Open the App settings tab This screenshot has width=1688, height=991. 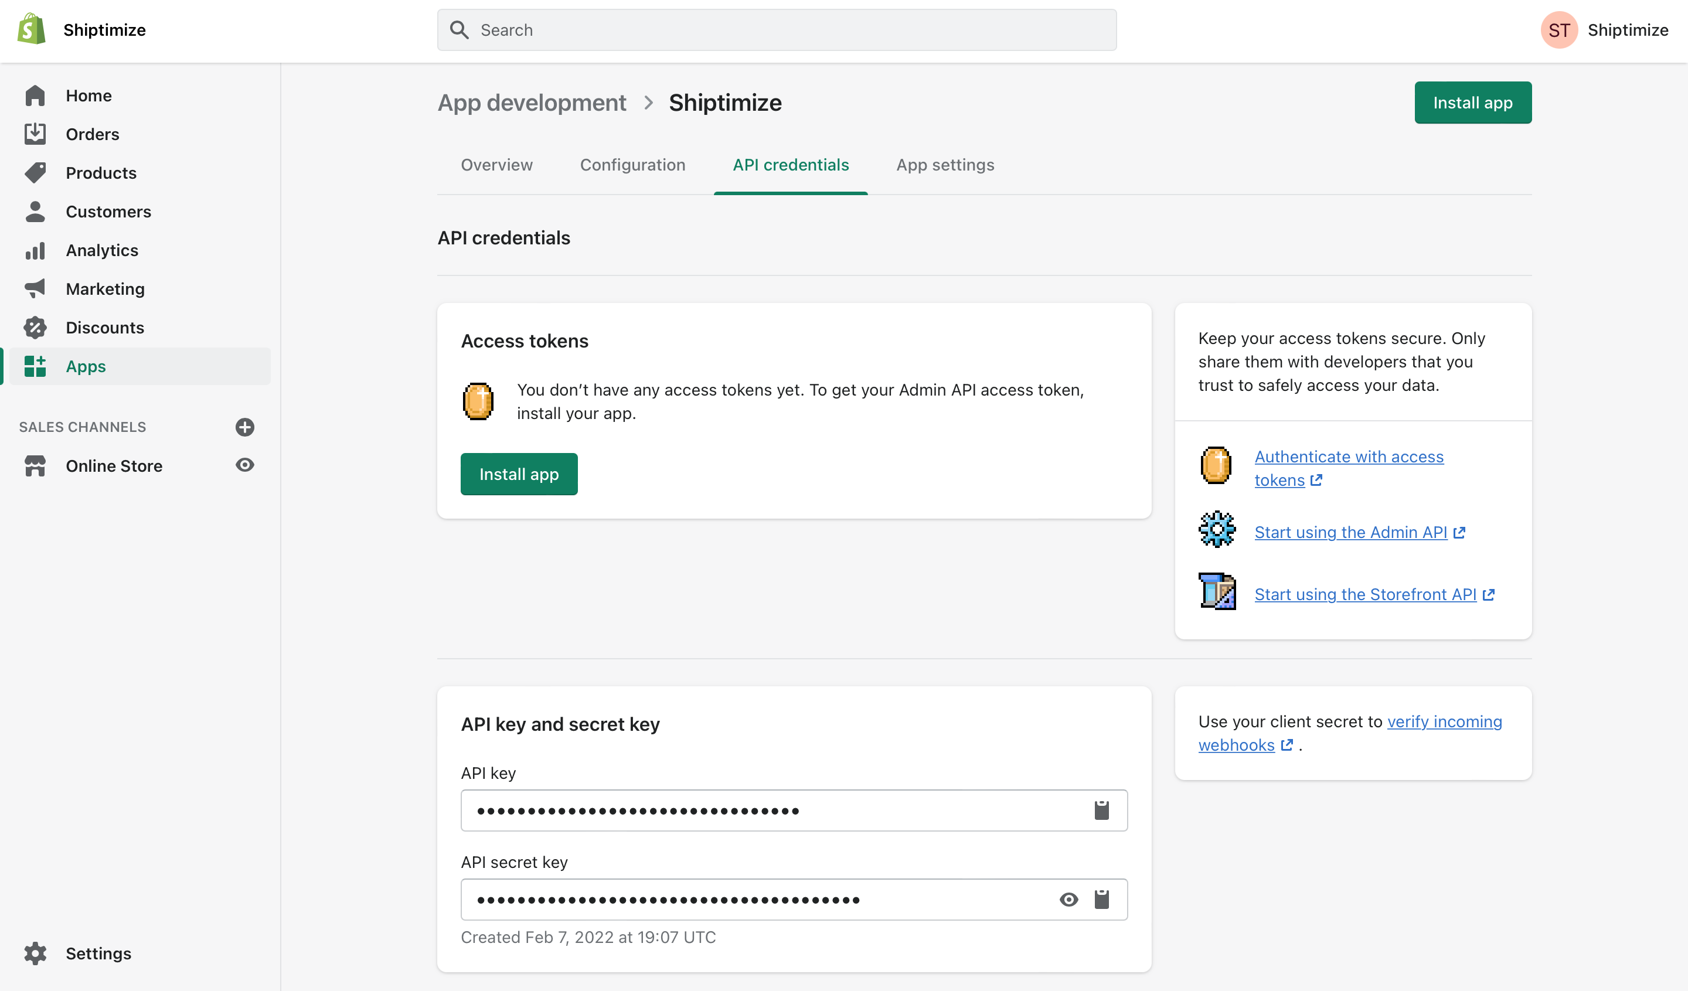(x=945, y=165)
